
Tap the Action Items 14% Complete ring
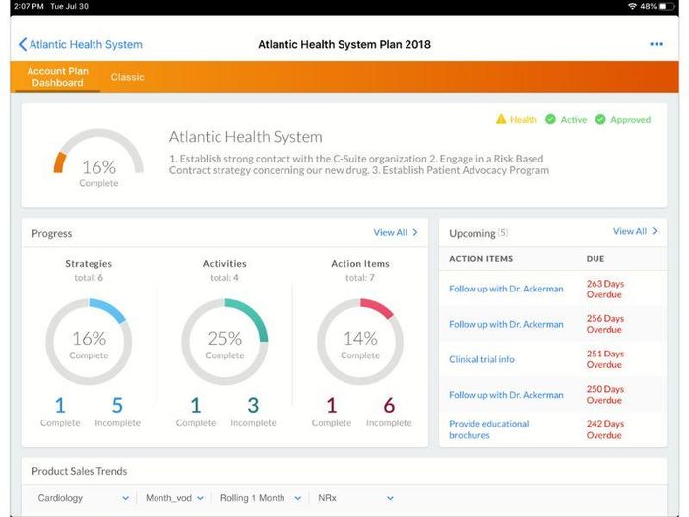click(360, 342)
